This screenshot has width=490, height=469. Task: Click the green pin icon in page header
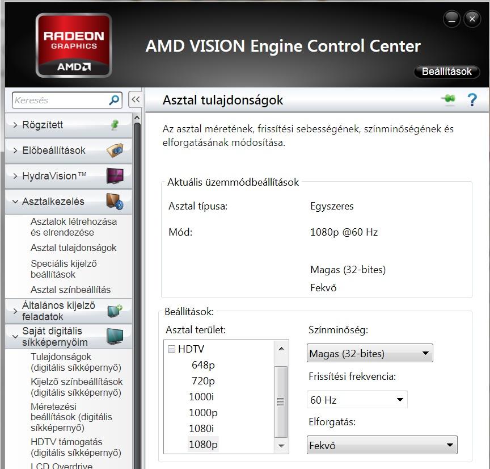click(x=449, y=99)
